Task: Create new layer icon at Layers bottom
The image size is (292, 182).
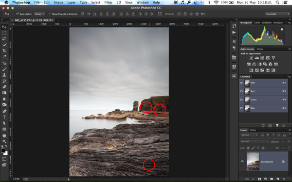Action: pyautogui.click(x=278, y=179)
